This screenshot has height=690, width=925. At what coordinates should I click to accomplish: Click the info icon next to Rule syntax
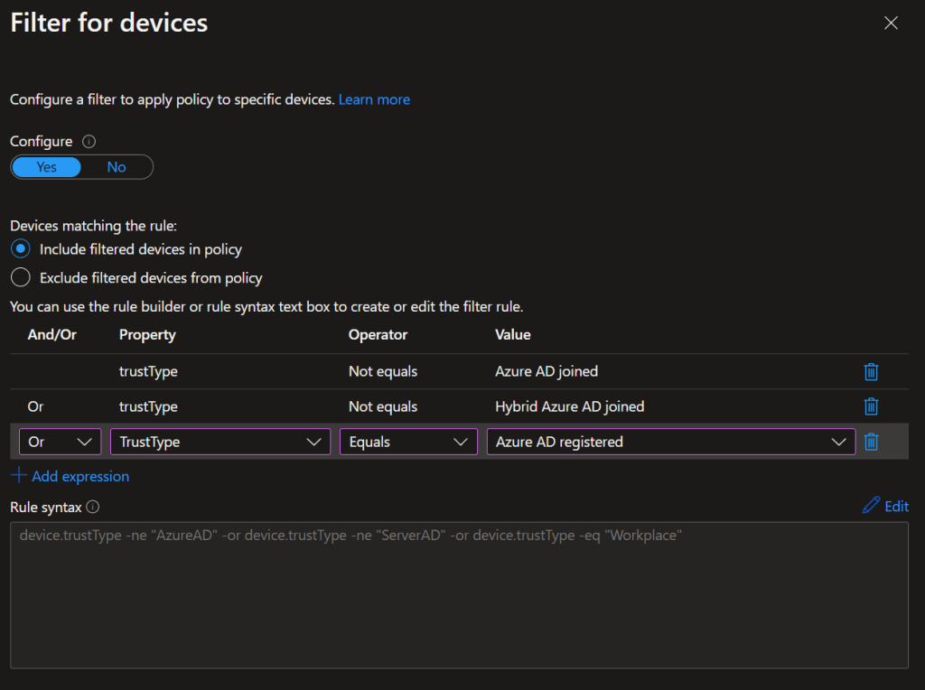92,507
